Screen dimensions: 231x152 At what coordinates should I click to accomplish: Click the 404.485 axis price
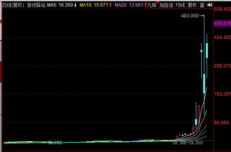[223, 37]
